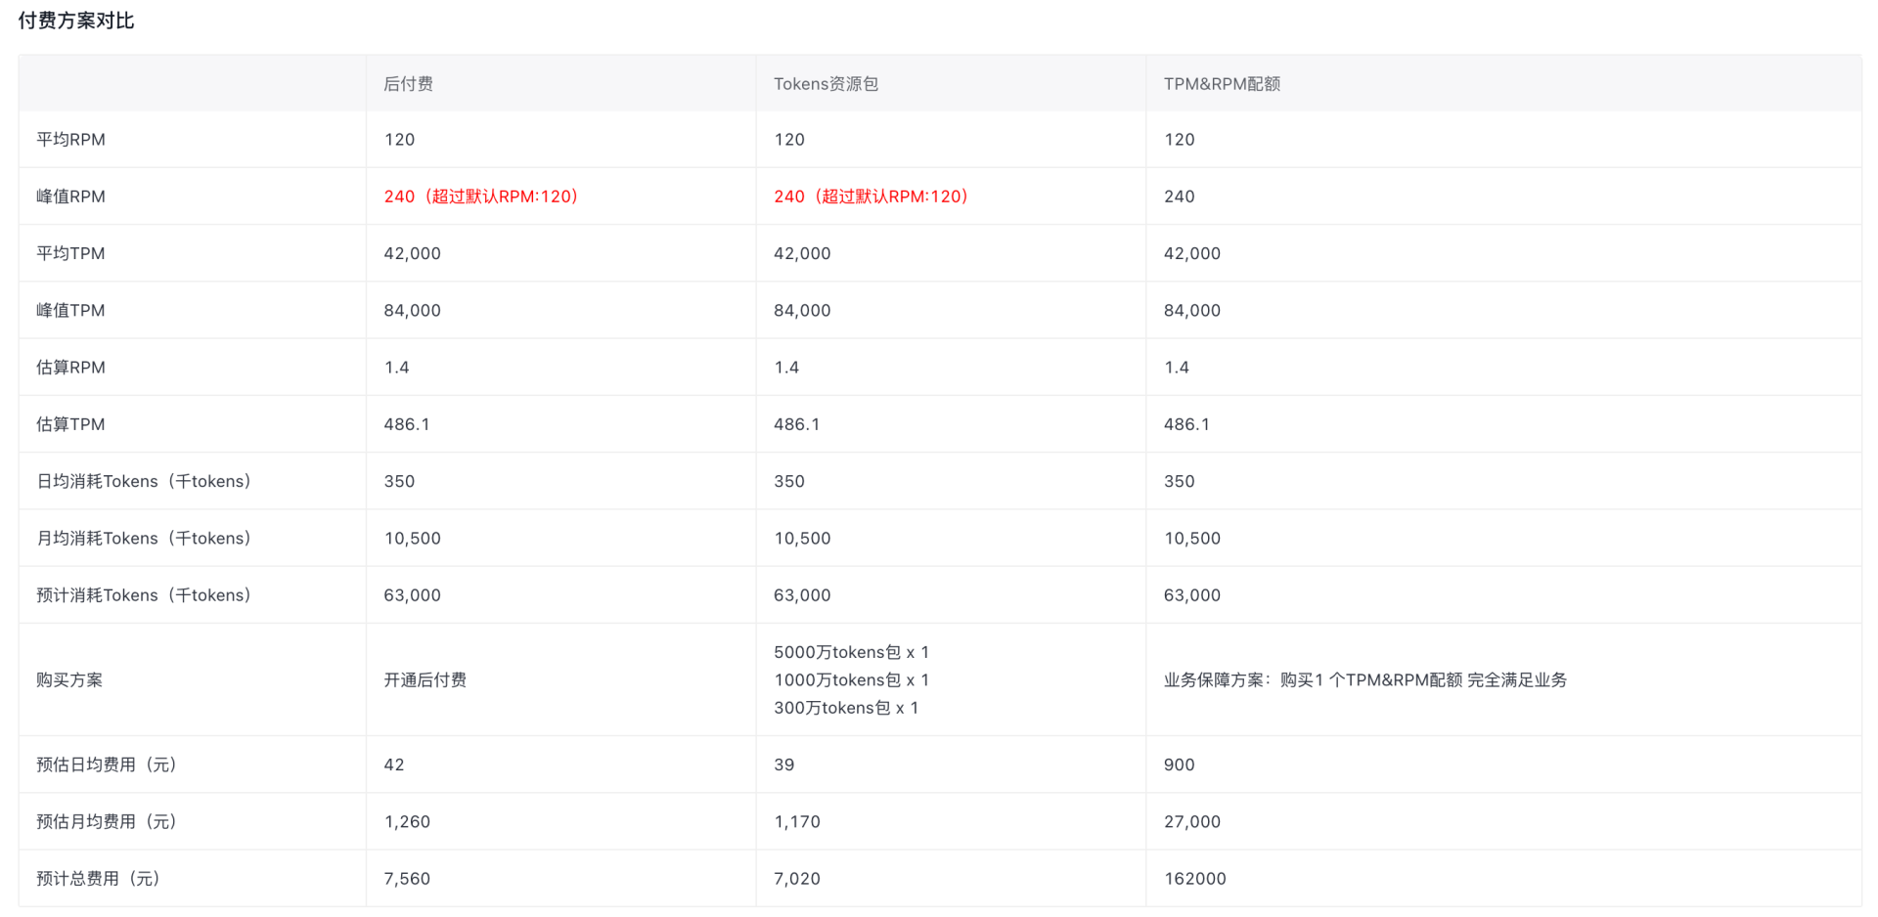Viewport: 1878px width, 917px height.
Task: Click the 平均RPM row label
Action: (x=70, y=140)
